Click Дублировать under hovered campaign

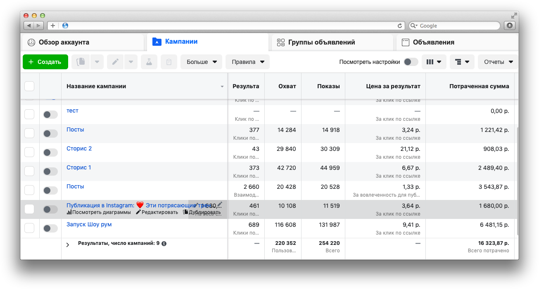[x=202, y=212]
